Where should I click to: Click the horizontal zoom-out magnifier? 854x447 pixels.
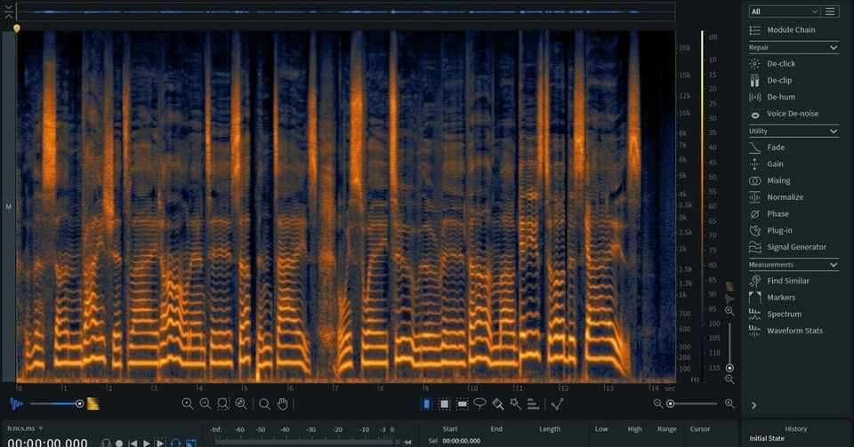point(658,403)
